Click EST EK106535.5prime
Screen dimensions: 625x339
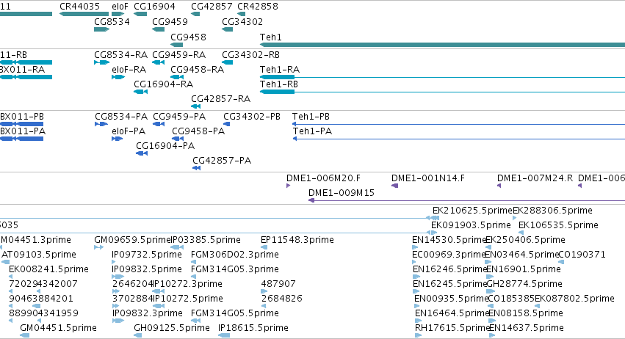point(558,225)
